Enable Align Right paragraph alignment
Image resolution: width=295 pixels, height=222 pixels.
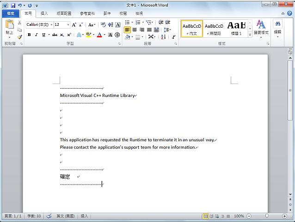coord(142,30)
